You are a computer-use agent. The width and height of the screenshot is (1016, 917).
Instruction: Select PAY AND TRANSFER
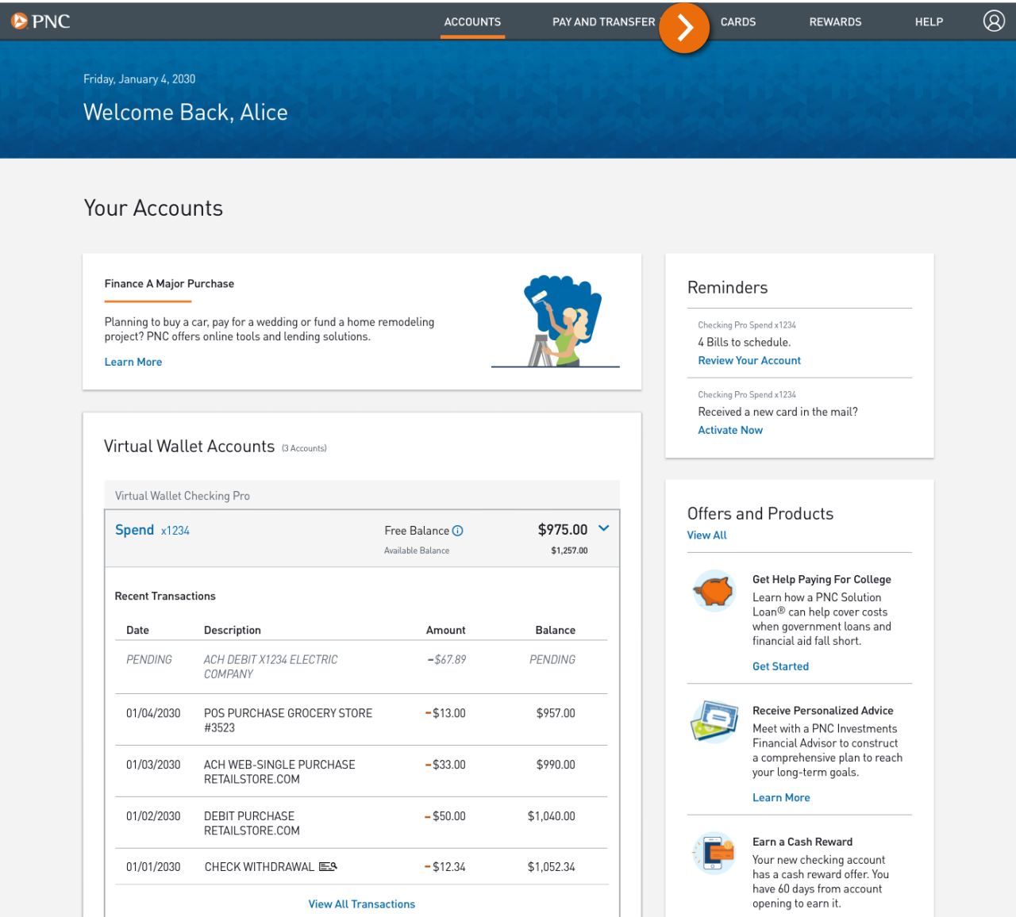point(604,21)
